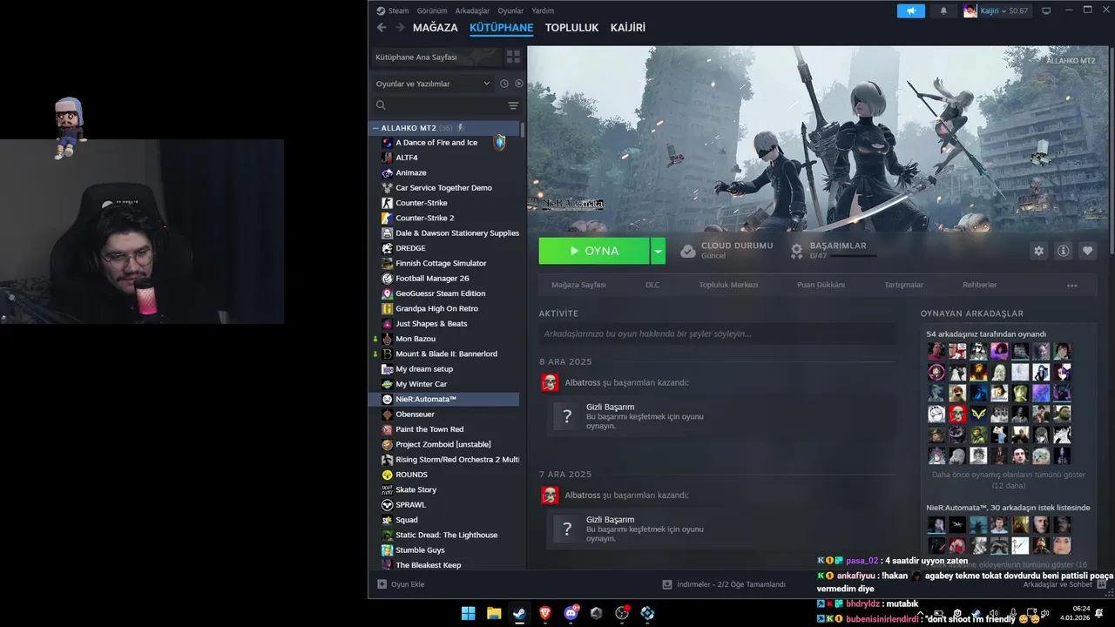Click the Kütüphane Ana Sayfası button
The image size is (1115, 627).
tap(436, 57)
